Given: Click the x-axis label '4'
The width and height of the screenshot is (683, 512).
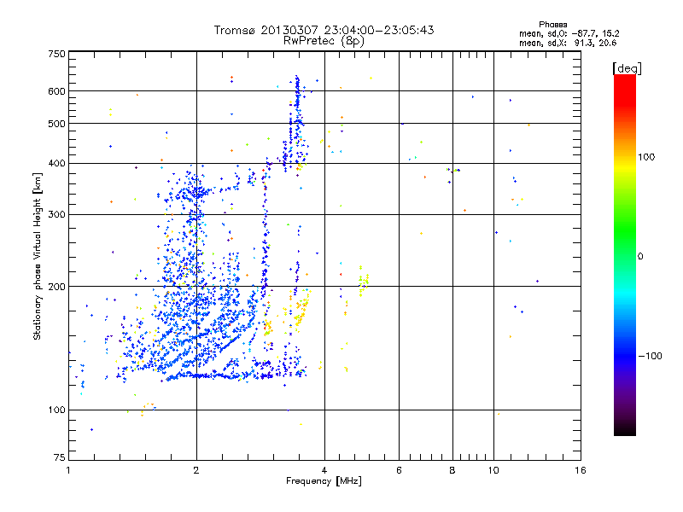Looking at the screenshot, I should coord(324,470).
